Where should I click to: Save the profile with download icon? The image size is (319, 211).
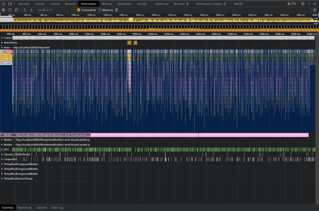(x=31, y=10)
